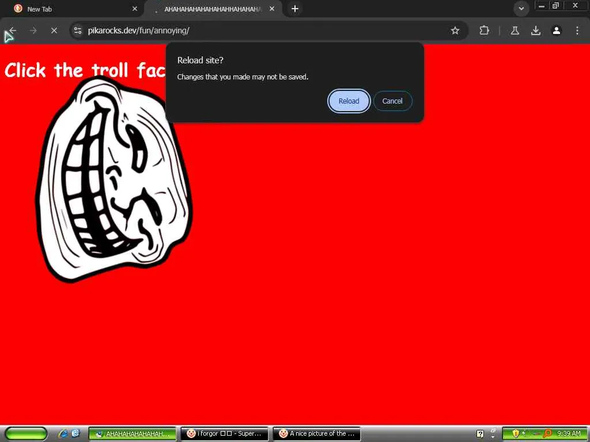
Task: Click the orange magnifier tray icon
Action: pyautogui.click(x=547, y=434)
